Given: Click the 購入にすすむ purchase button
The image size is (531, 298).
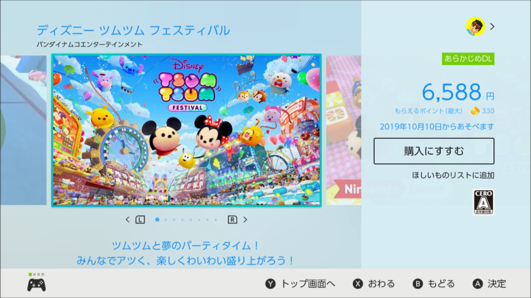Looking at the screenshot, I should (x=434, y=151).
